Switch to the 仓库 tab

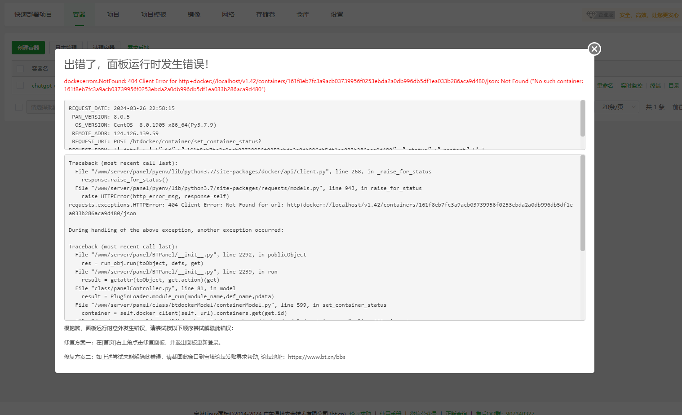coord(303,14)
